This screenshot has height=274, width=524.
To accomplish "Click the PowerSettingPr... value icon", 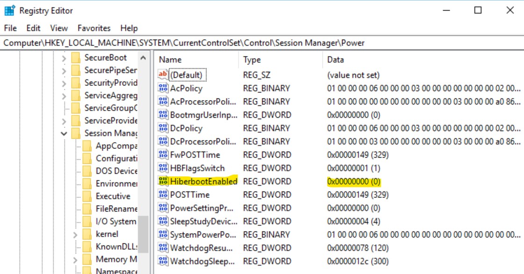I will coord(163,208).
